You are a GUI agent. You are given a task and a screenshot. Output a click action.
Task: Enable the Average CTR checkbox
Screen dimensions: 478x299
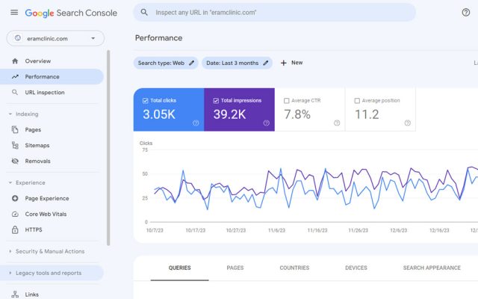point(287,100)
